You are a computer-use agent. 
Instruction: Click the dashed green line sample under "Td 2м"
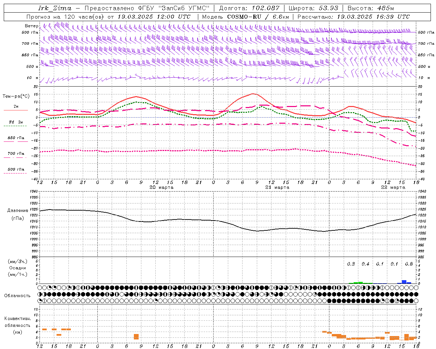15,126
